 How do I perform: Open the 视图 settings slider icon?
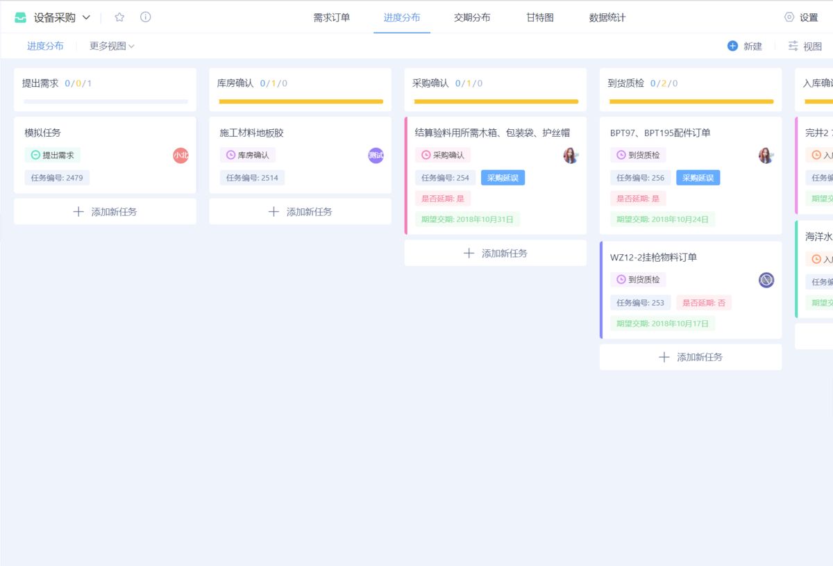793,46
